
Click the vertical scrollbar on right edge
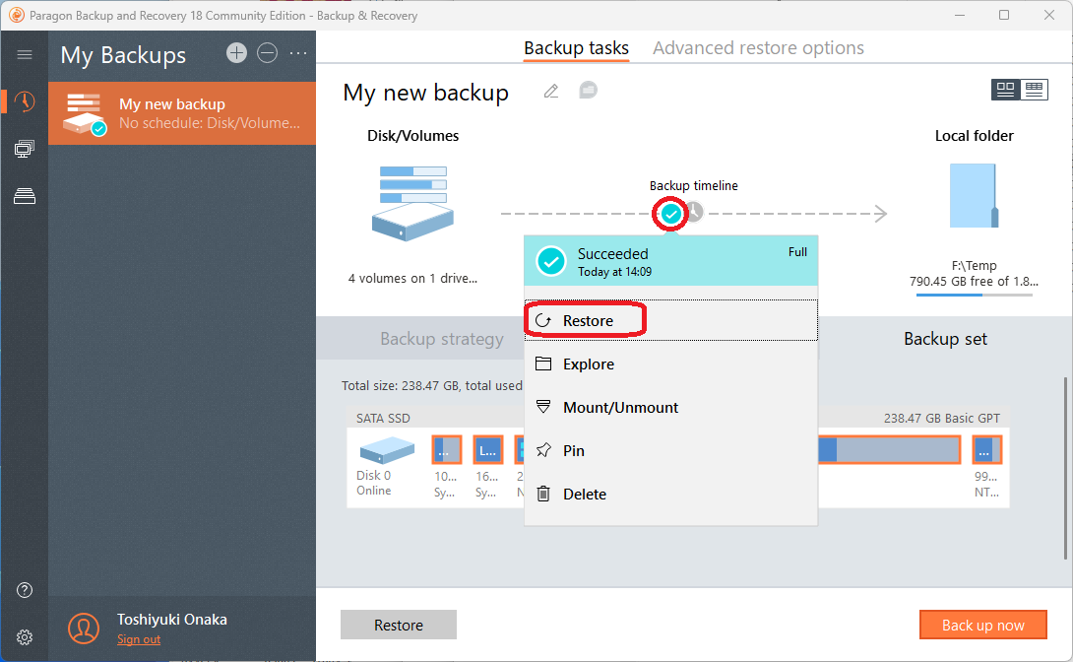1065,468
